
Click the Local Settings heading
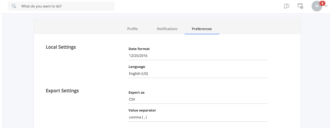(61, 47)
